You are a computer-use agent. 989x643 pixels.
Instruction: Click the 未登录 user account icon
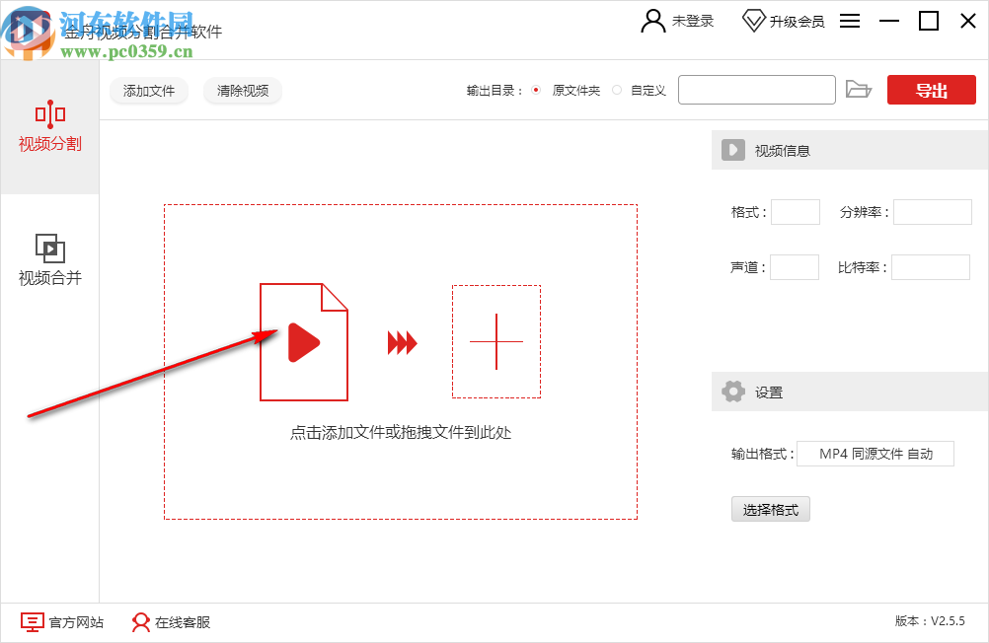pos(652,21)
